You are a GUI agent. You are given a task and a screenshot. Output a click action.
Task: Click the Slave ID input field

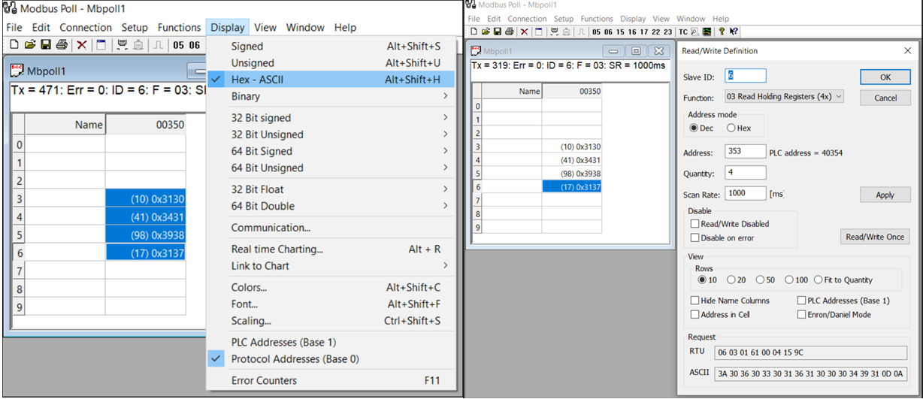pos(746,76)
